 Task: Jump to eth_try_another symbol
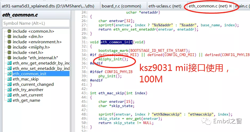pos(28,90)
